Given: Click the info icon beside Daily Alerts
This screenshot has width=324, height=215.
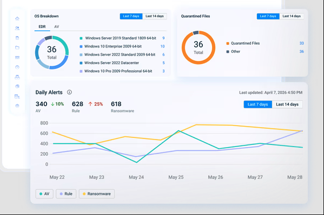Looking at the screenshot, I should pyautogui.click(x=69, y=92).
